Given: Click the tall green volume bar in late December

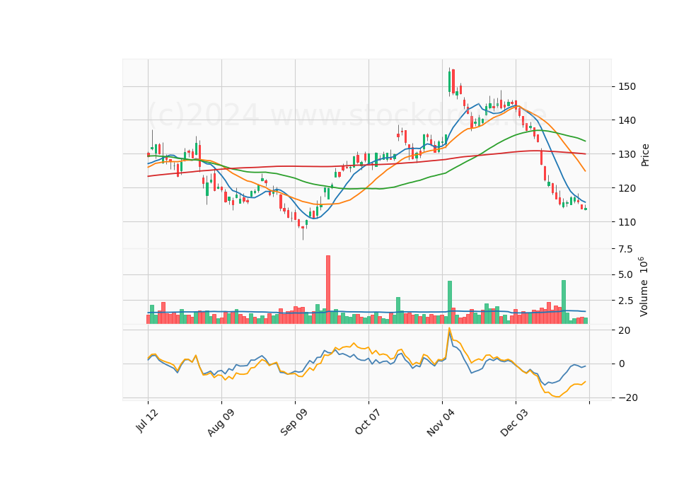Looking at the screenshot, I should 564,302.
